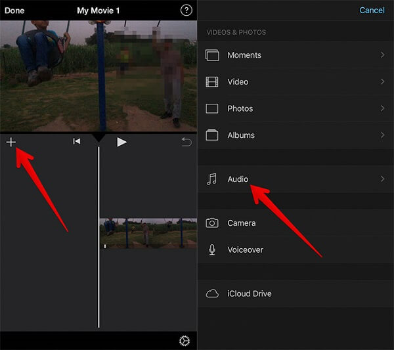Cancel the media picker
The image size is (394, 350).
point(372,11)
